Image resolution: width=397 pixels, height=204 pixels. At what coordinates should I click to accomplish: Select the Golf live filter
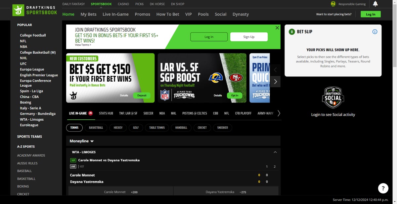136,128
